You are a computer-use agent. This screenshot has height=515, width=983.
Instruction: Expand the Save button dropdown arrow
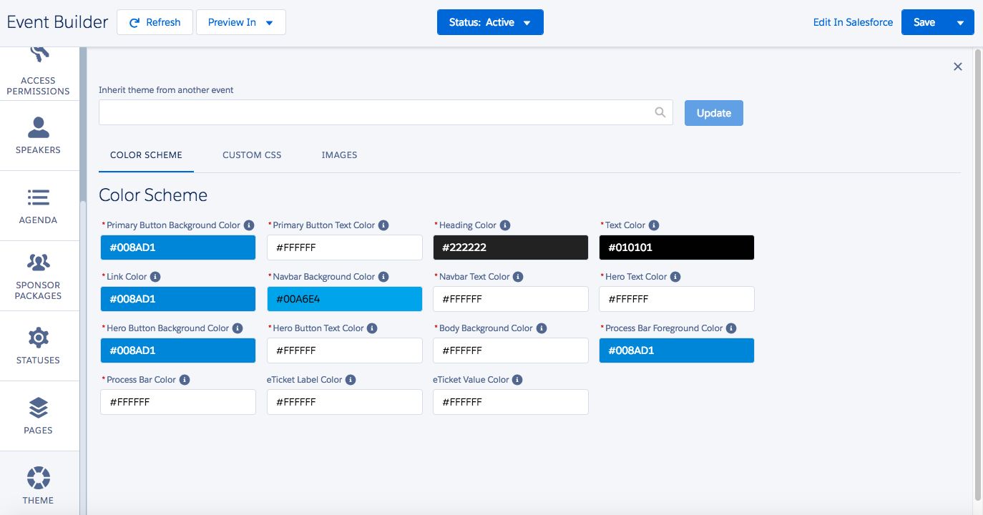click(960, 22)
